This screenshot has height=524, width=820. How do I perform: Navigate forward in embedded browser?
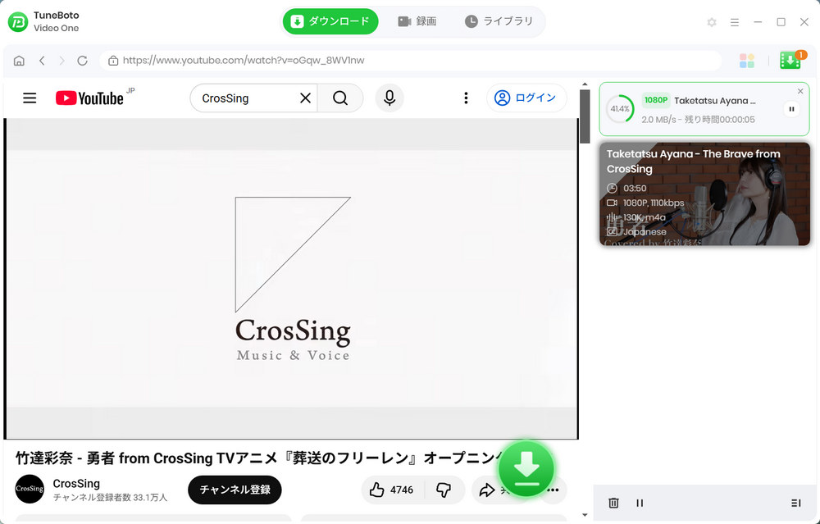tap(61, 61)
